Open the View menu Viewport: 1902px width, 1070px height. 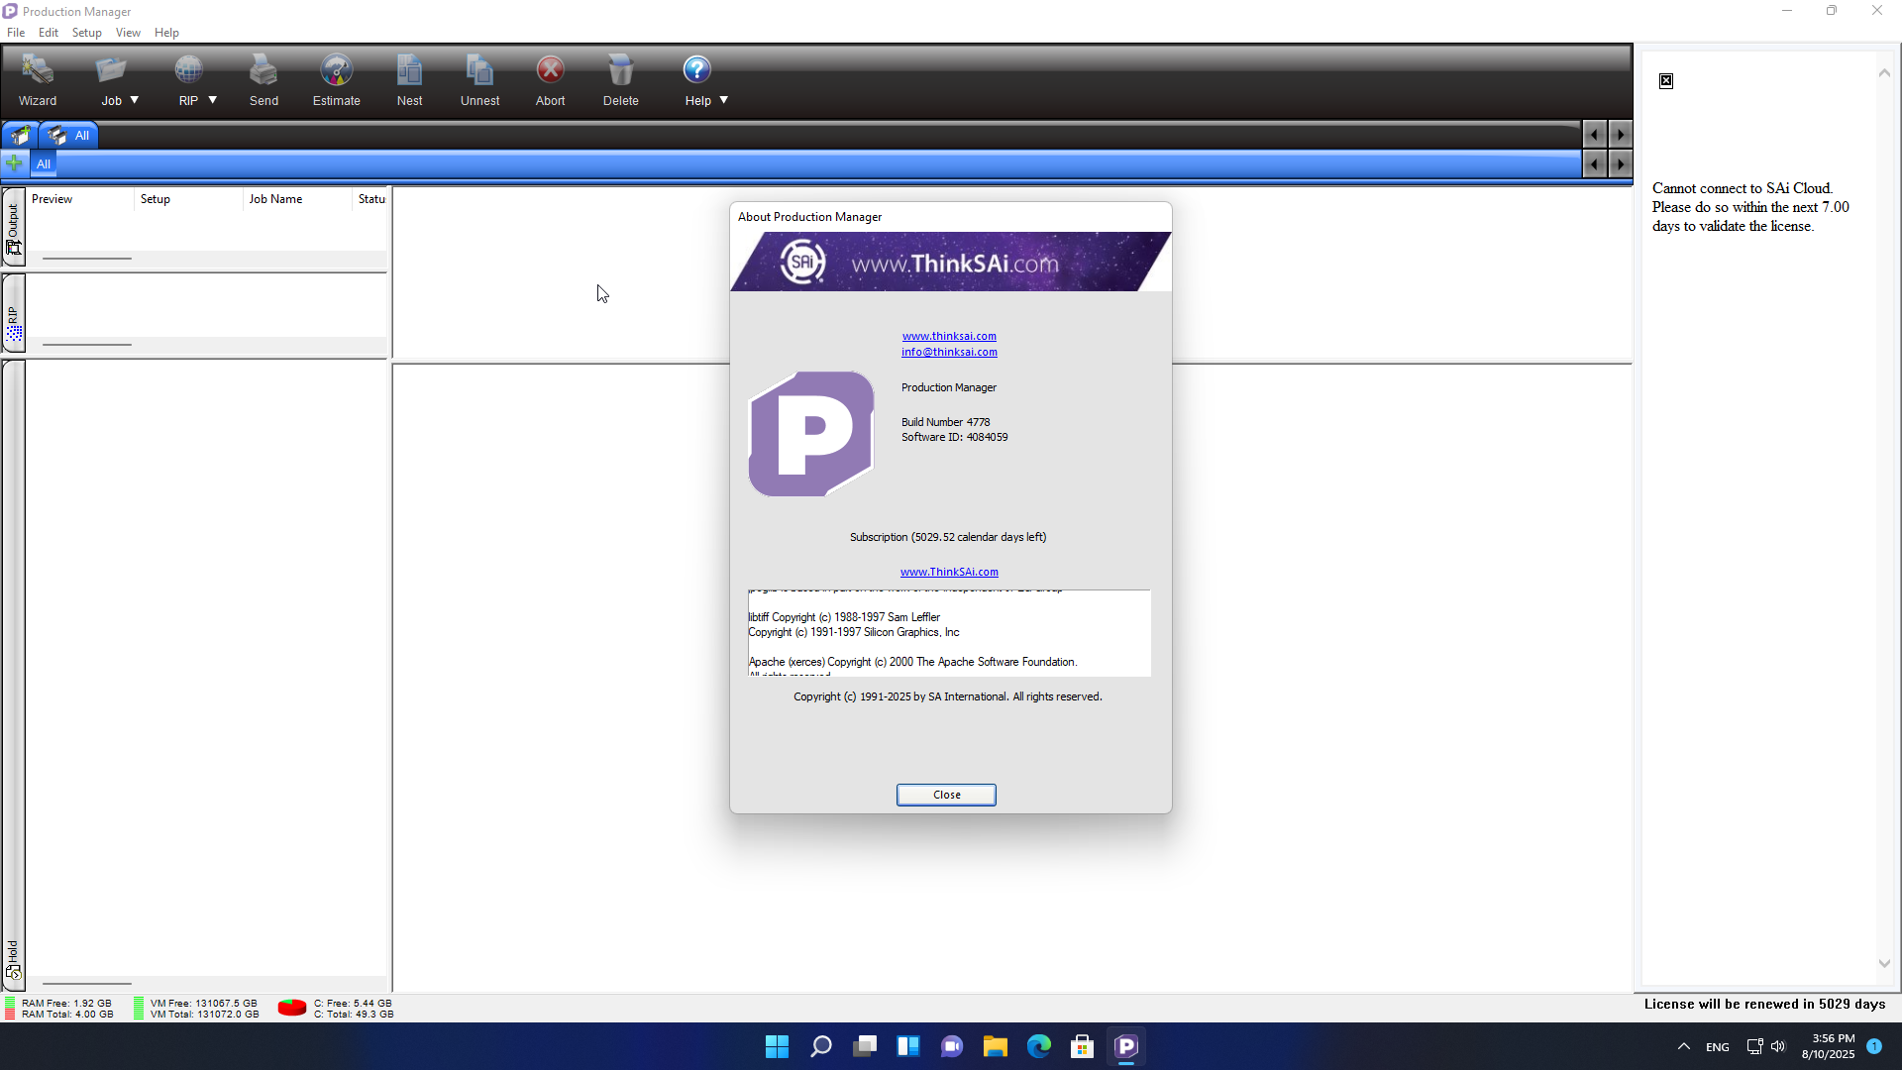pos(128,33)
